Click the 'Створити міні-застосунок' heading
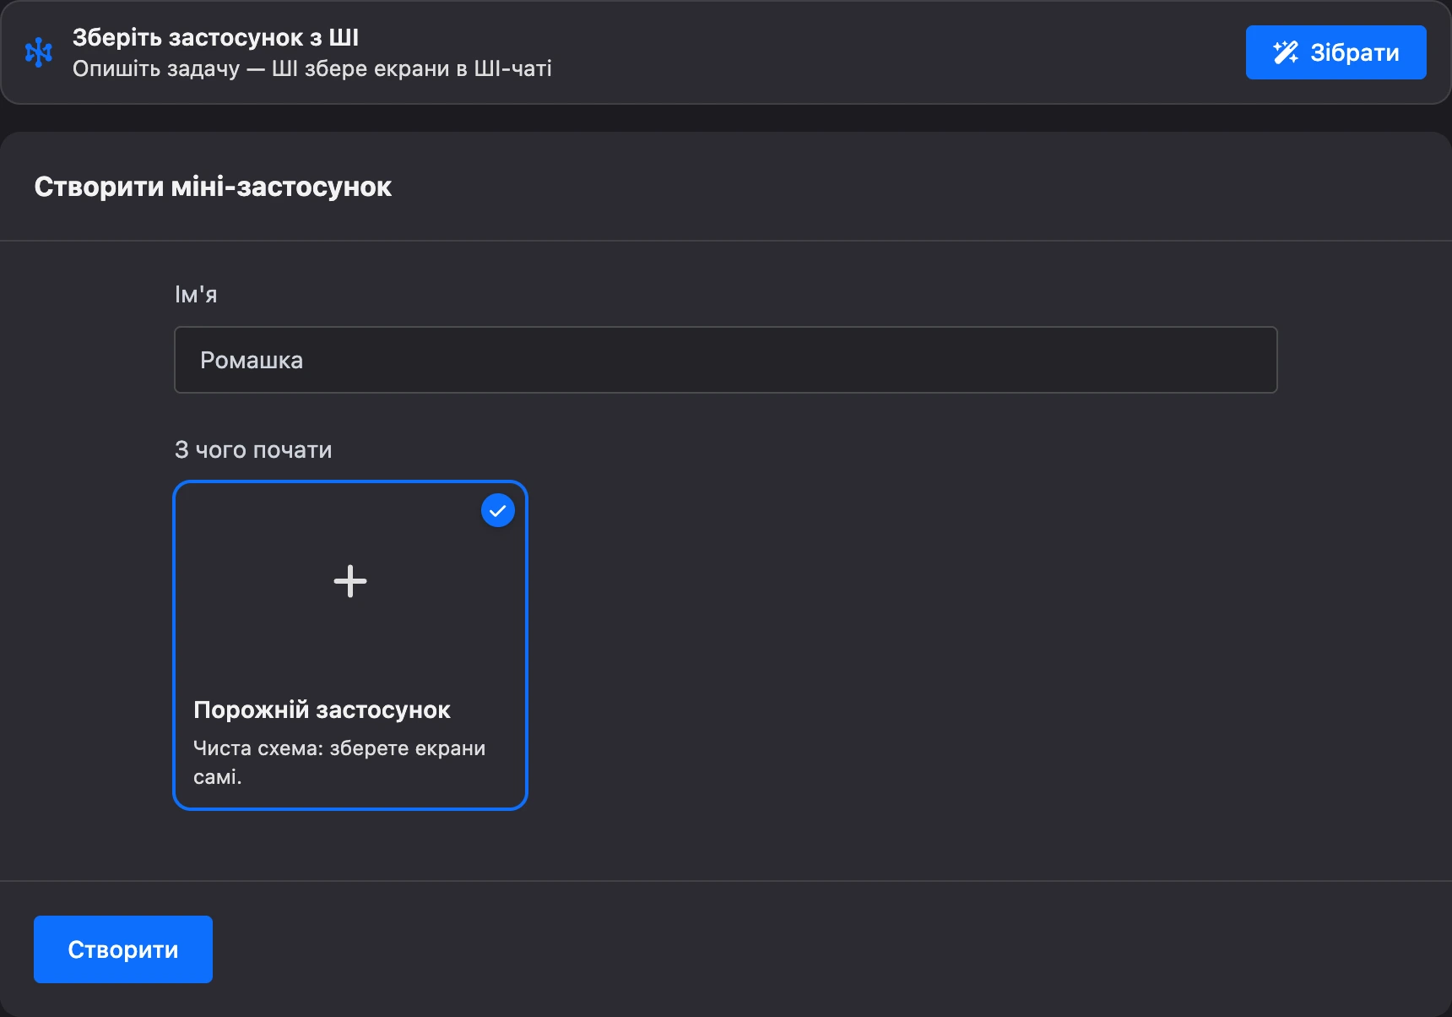Image resolution: width=1452 pixels, height=1017 pixels. pos(213,187)
